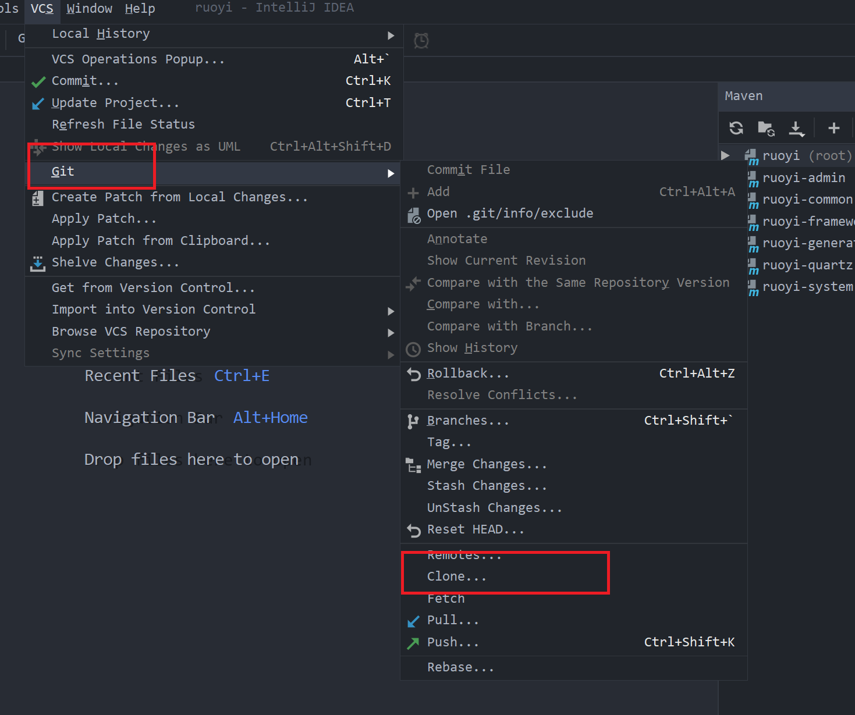Screen dimensions: 855x715
Task: Choose UnStash Changes... entry
Action: (x=574, y=508)
